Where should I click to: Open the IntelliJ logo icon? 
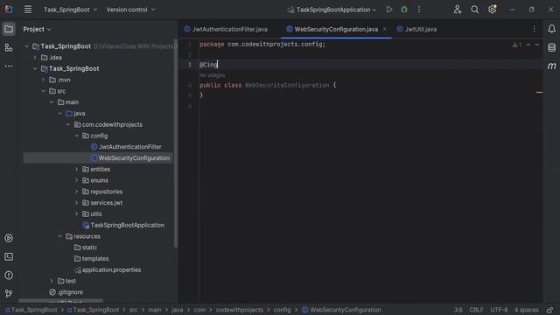pyautogui.click(x=9, y=10)
